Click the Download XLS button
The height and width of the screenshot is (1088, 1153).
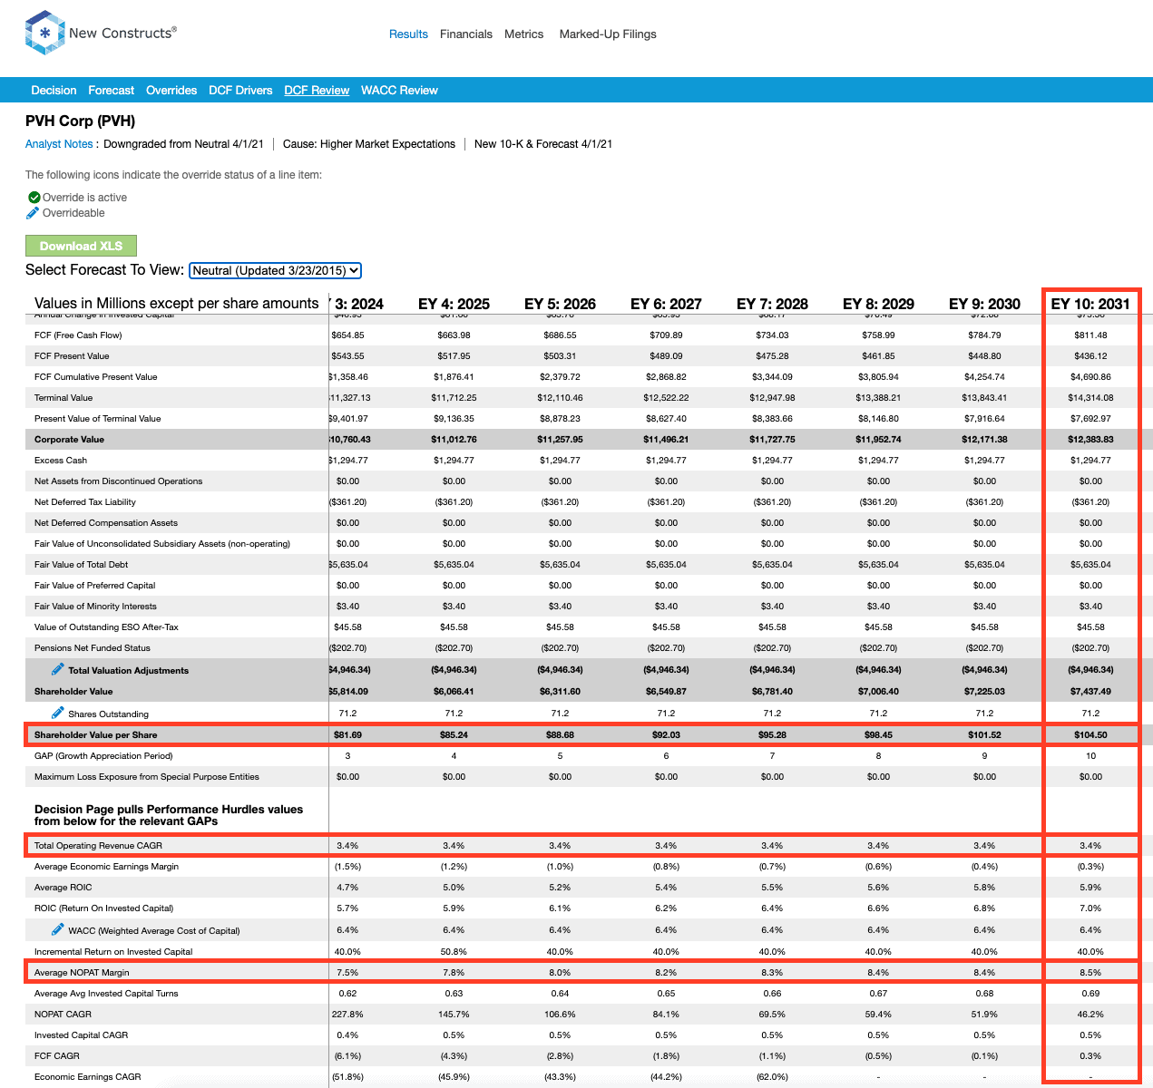coord(81,246)
